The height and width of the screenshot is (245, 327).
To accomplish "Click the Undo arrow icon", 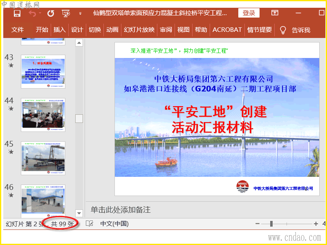I will [x=33, y=13].
